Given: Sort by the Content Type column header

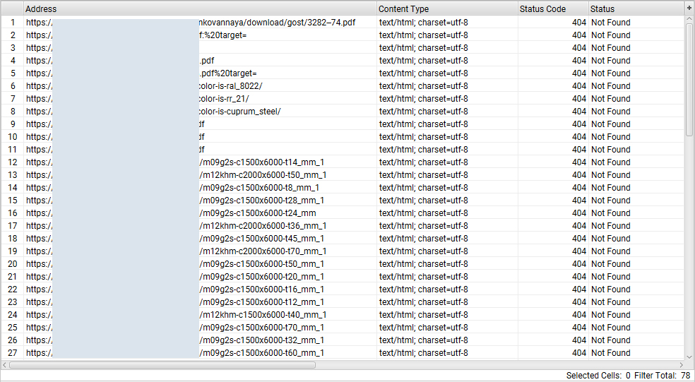Looking at the screenshot, I should click(446, 9).
